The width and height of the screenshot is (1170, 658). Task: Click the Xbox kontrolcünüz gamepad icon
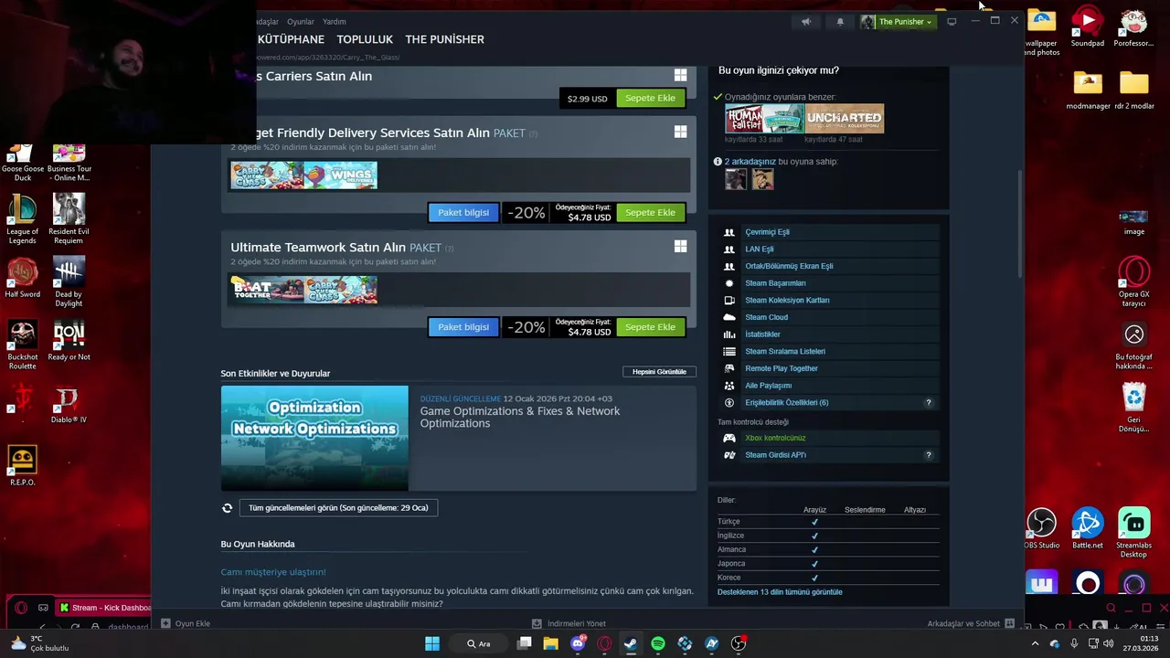click(x=729, y=438)
